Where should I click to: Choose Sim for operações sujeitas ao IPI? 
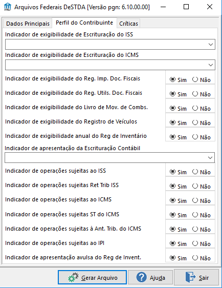coord(172,243)
